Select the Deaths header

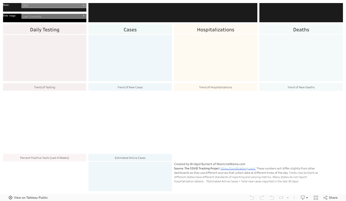tap(301, 30)
